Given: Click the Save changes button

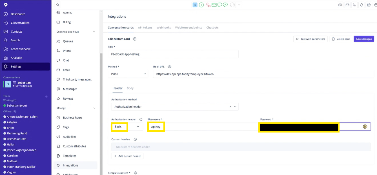Looking at the screenshot, I should coord(363,39).
